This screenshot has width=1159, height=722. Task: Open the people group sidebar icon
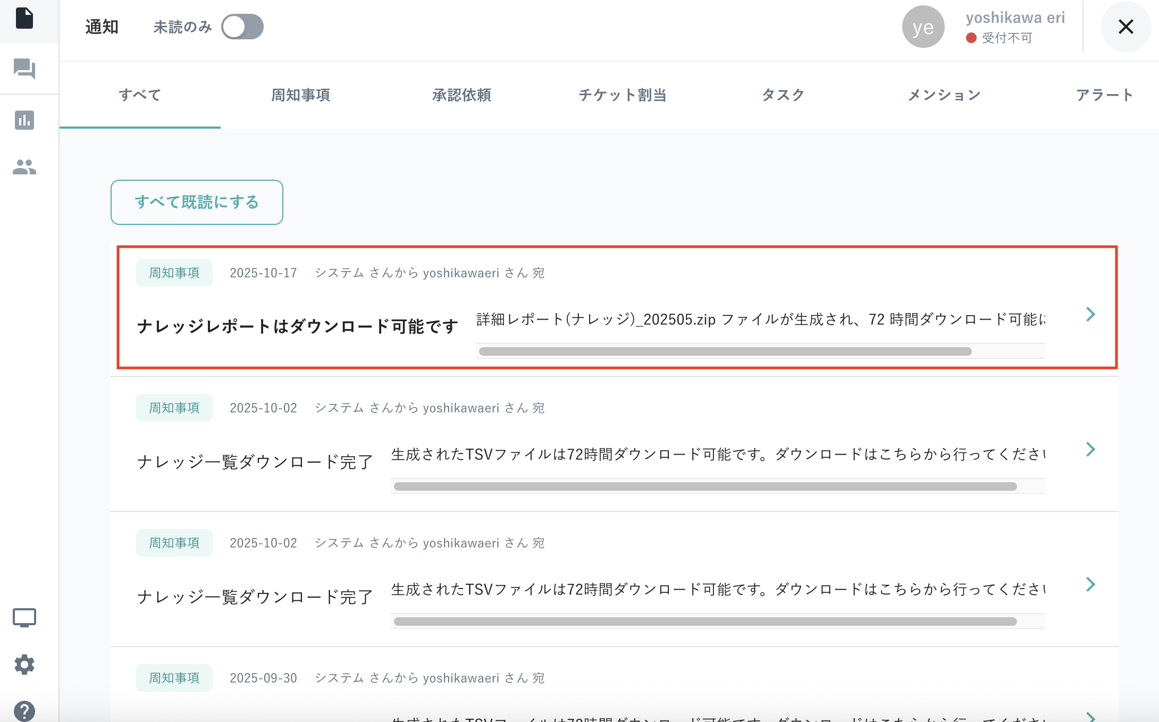pyautogui.click(x=24, y=167)
